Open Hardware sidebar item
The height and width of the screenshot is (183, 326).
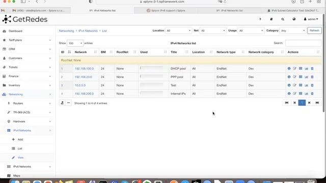(x=27, y=121)
